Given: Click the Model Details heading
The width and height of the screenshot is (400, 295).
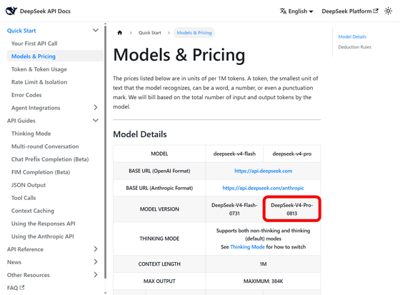Looking at the screenshot, I should pyautogui.click(x=140, y=134).
